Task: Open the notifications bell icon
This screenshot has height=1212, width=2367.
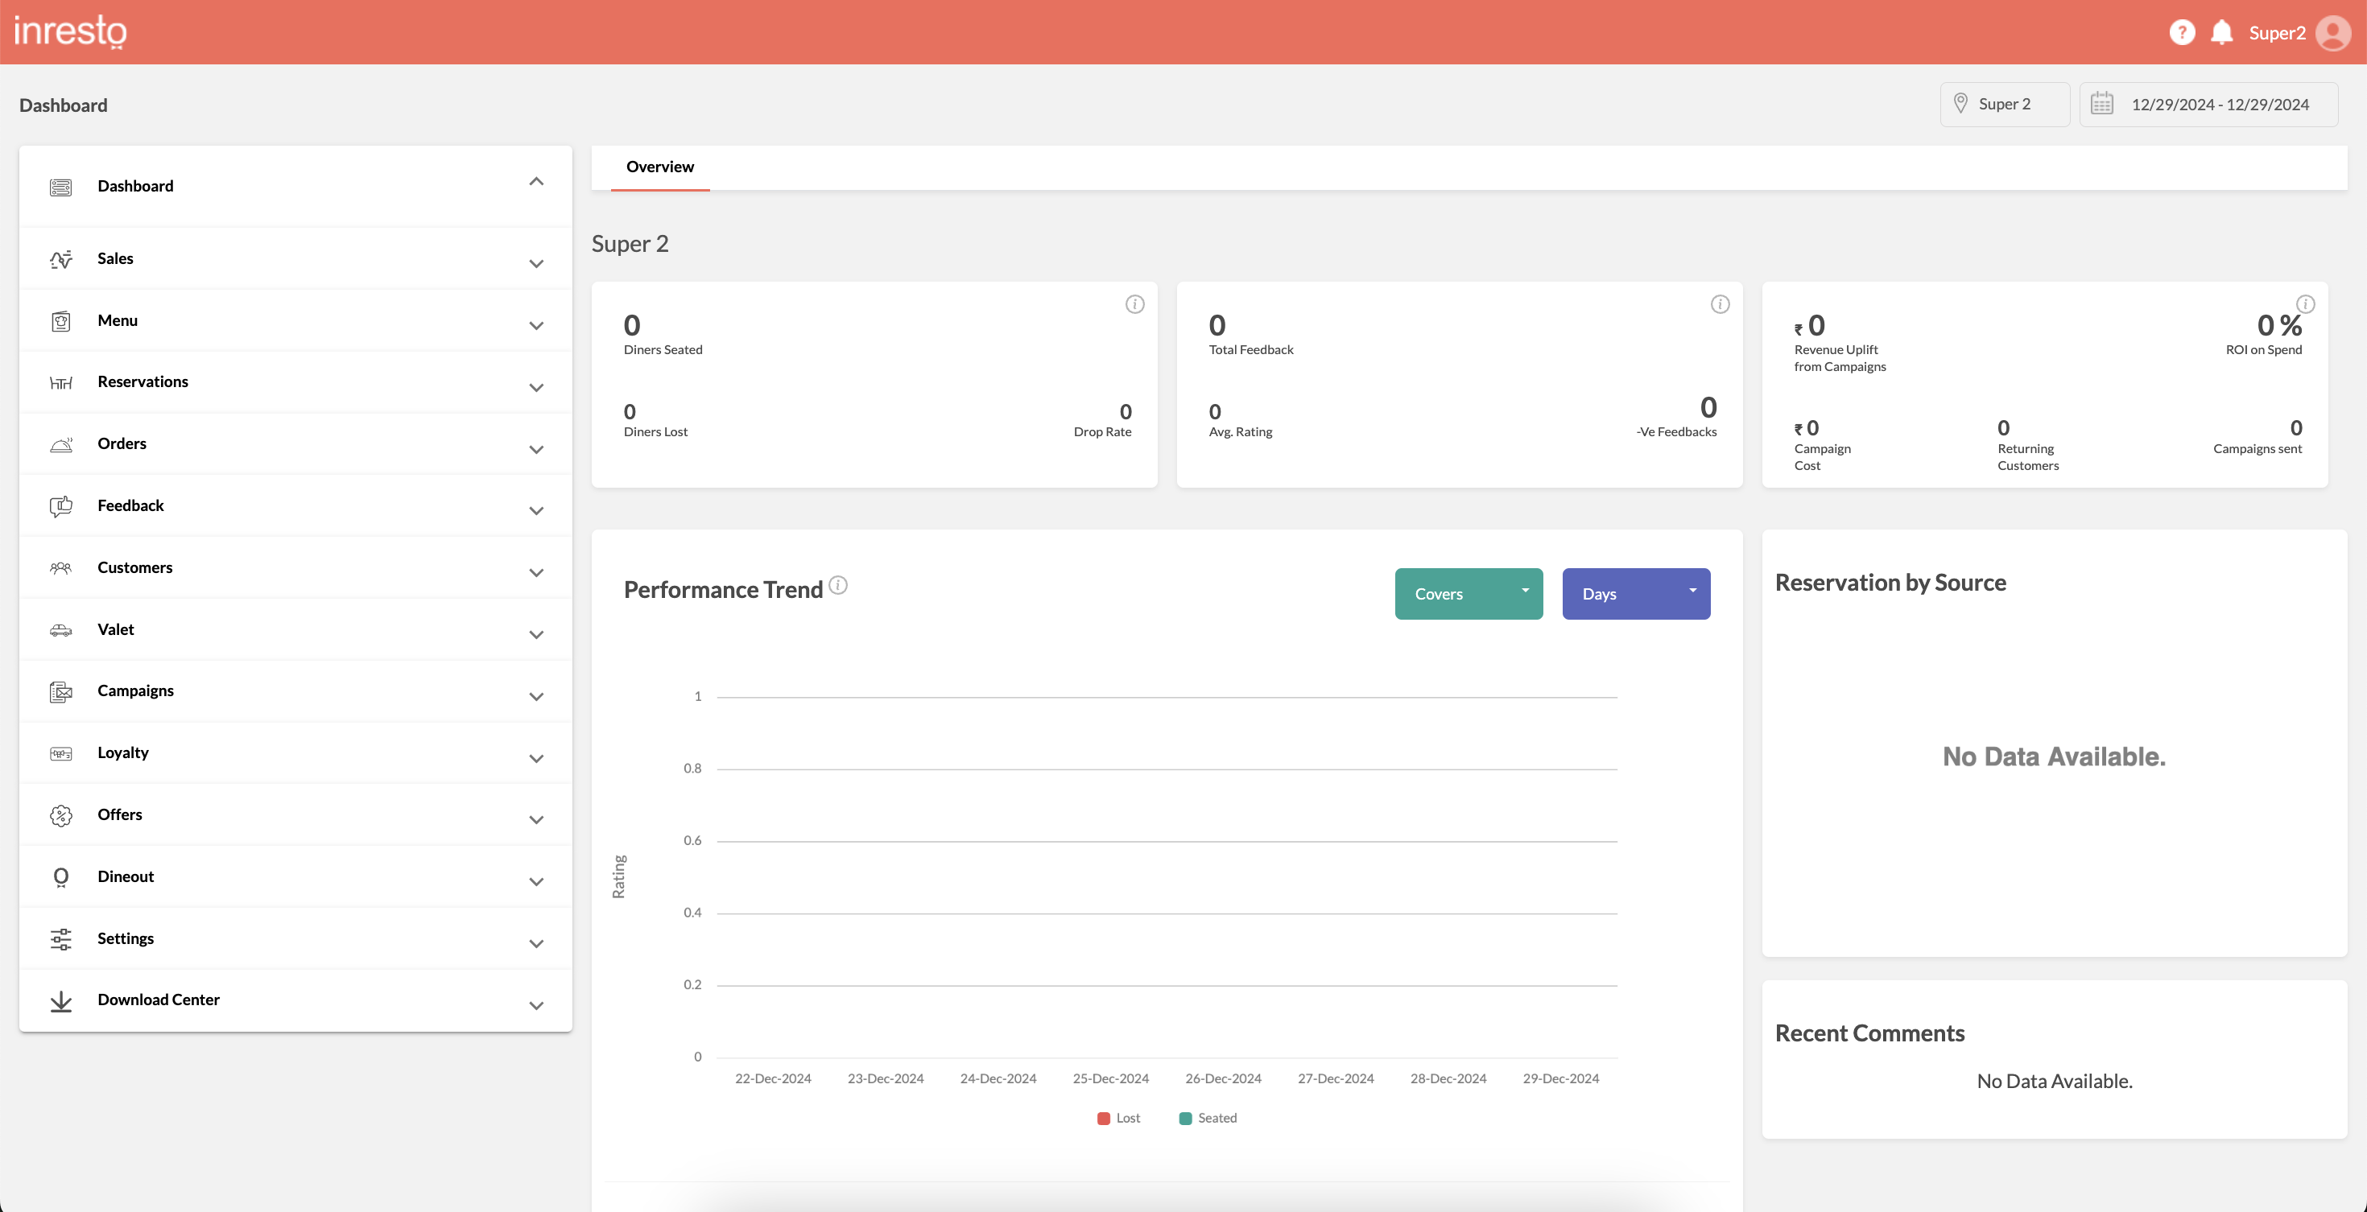Action: 2223,31
